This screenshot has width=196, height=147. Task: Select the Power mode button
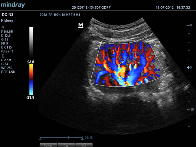tap(48, 145)
